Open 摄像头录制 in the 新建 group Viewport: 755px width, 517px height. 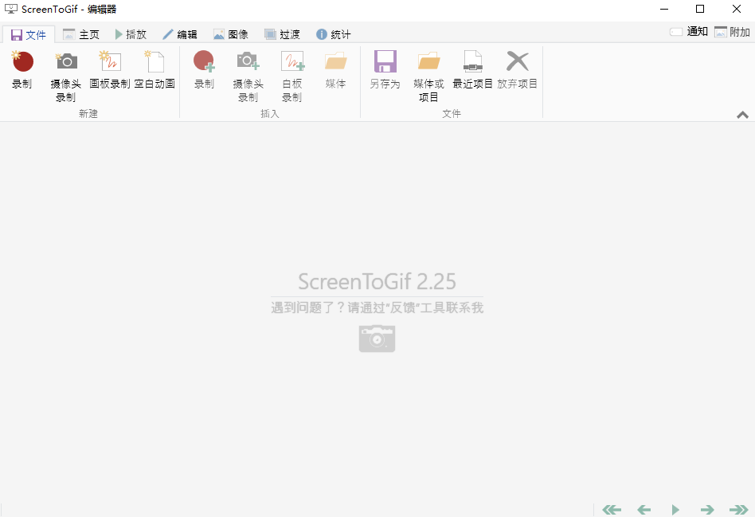pyautogui.click(x=66, y=76)
